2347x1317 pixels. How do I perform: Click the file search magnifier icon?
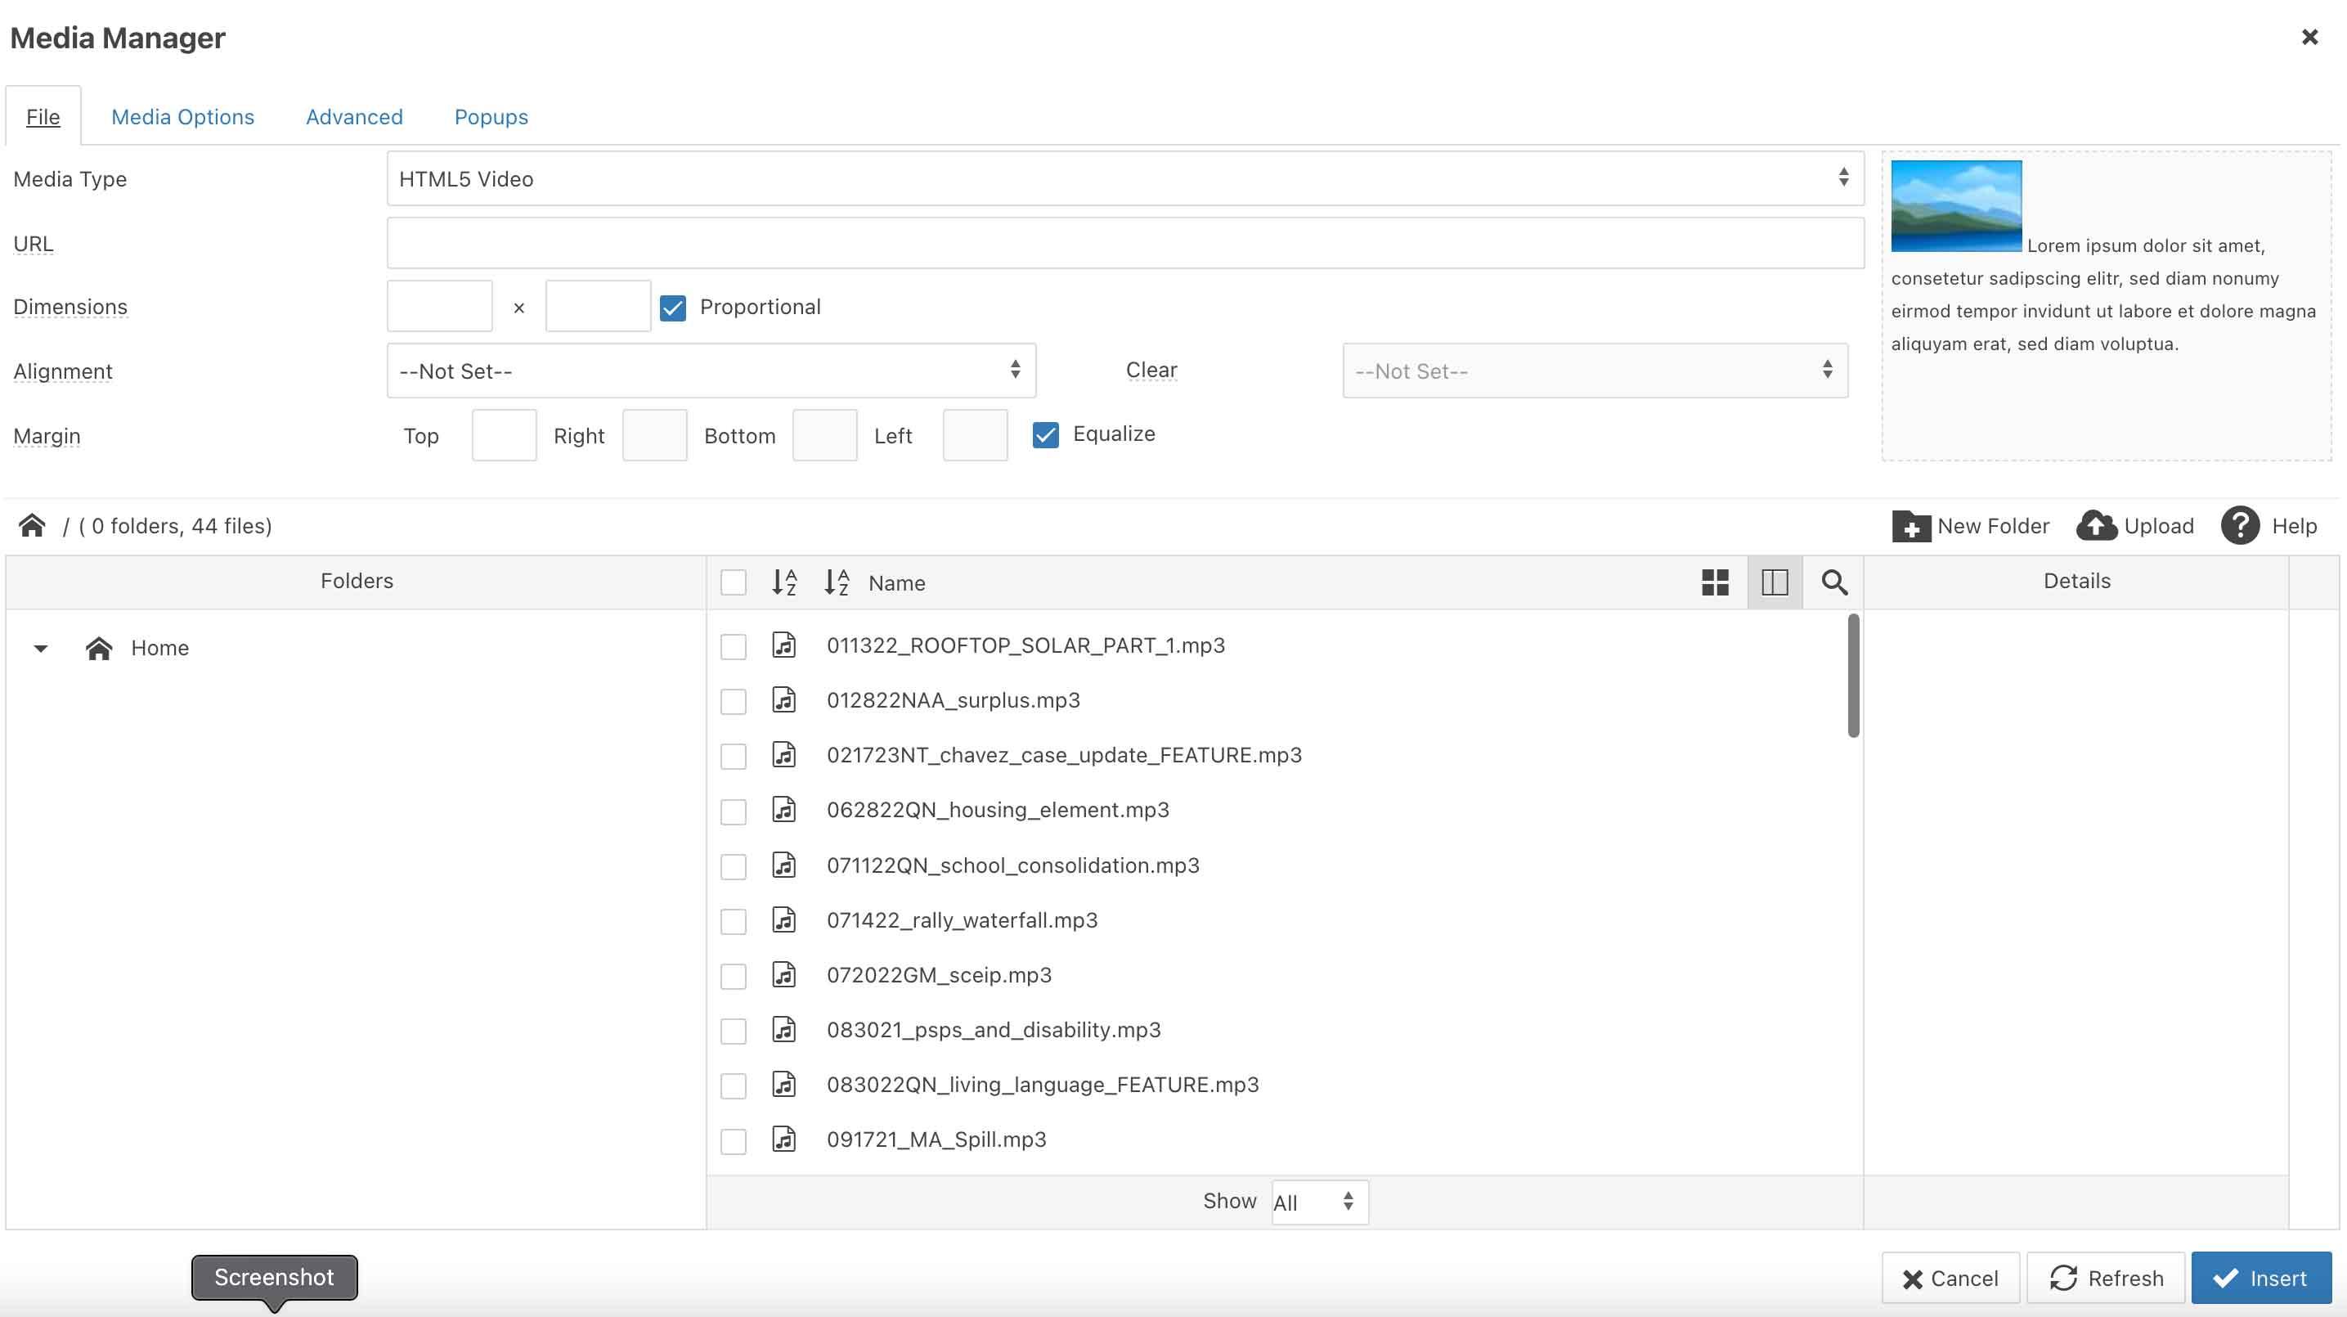click(x=1834, y=582)
